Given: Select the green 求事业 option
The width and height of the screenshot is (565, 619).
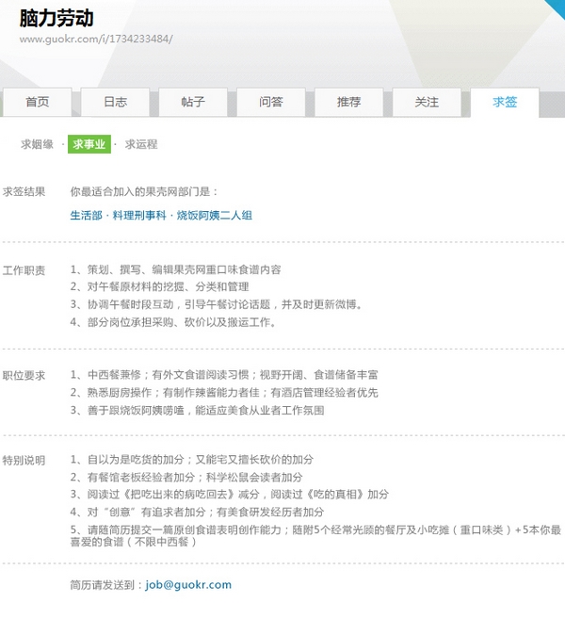Looking at the screenshot, I should pos(89,144).
